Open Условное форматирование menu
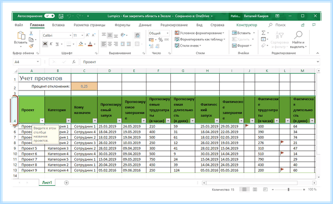Screen dimensions: 333x204 point(199,33)
